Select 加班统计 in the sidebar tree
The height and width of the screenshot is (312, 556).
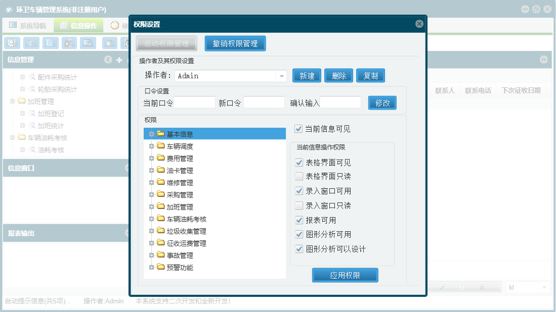tap(51, 126)
